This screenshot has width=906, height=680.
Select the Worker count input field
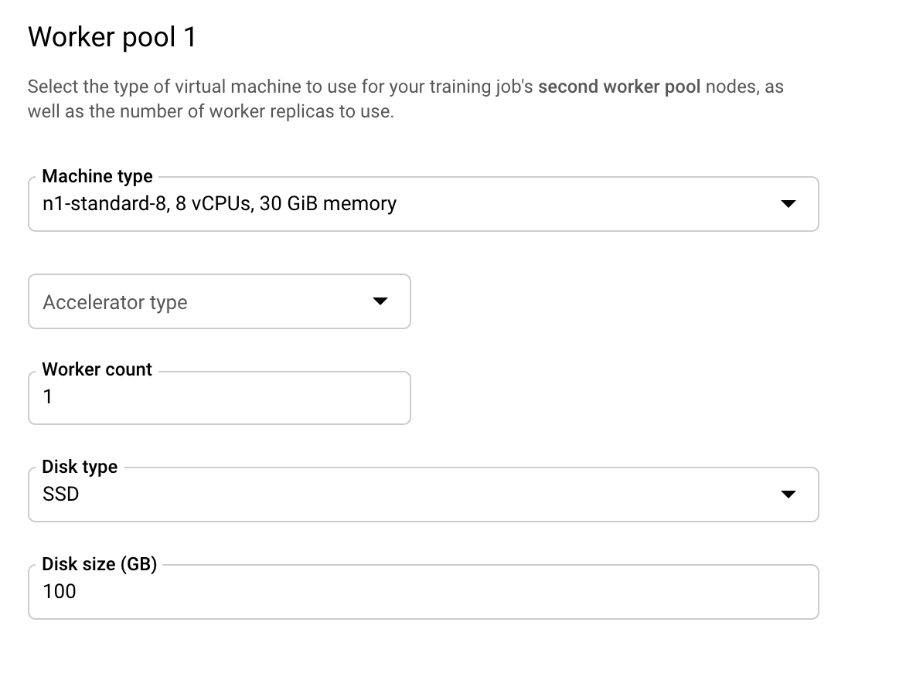[219, 397]
